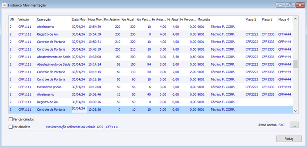Minimize the Histórico Movimentação window

[280, 5]
